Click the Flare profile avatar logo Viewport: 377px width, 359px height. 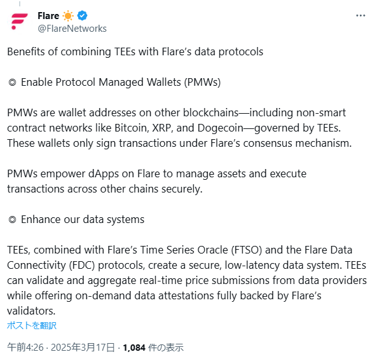(x=20, y=22)
